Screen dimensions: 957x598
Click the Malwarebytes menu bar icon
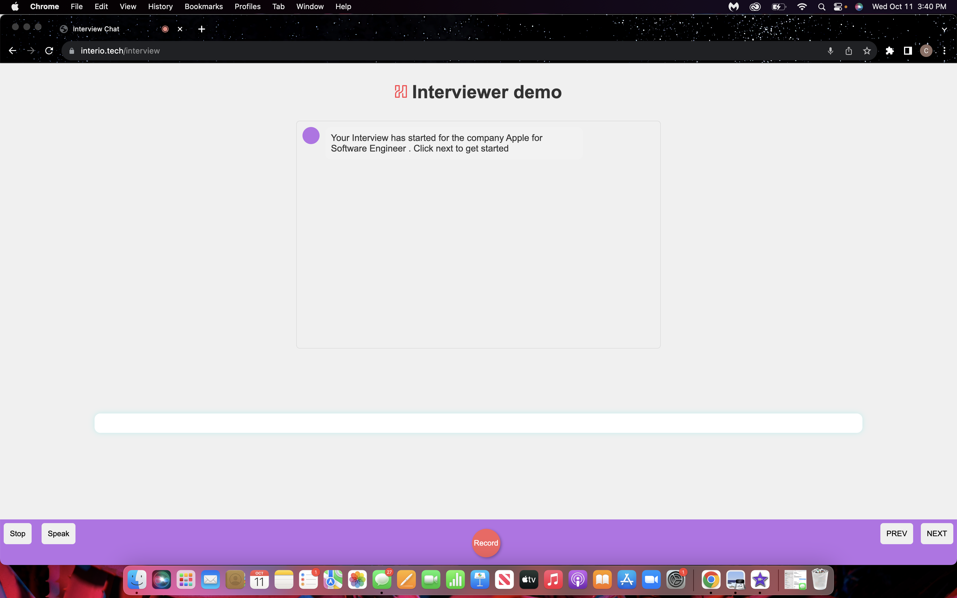(x=734, y=6)
